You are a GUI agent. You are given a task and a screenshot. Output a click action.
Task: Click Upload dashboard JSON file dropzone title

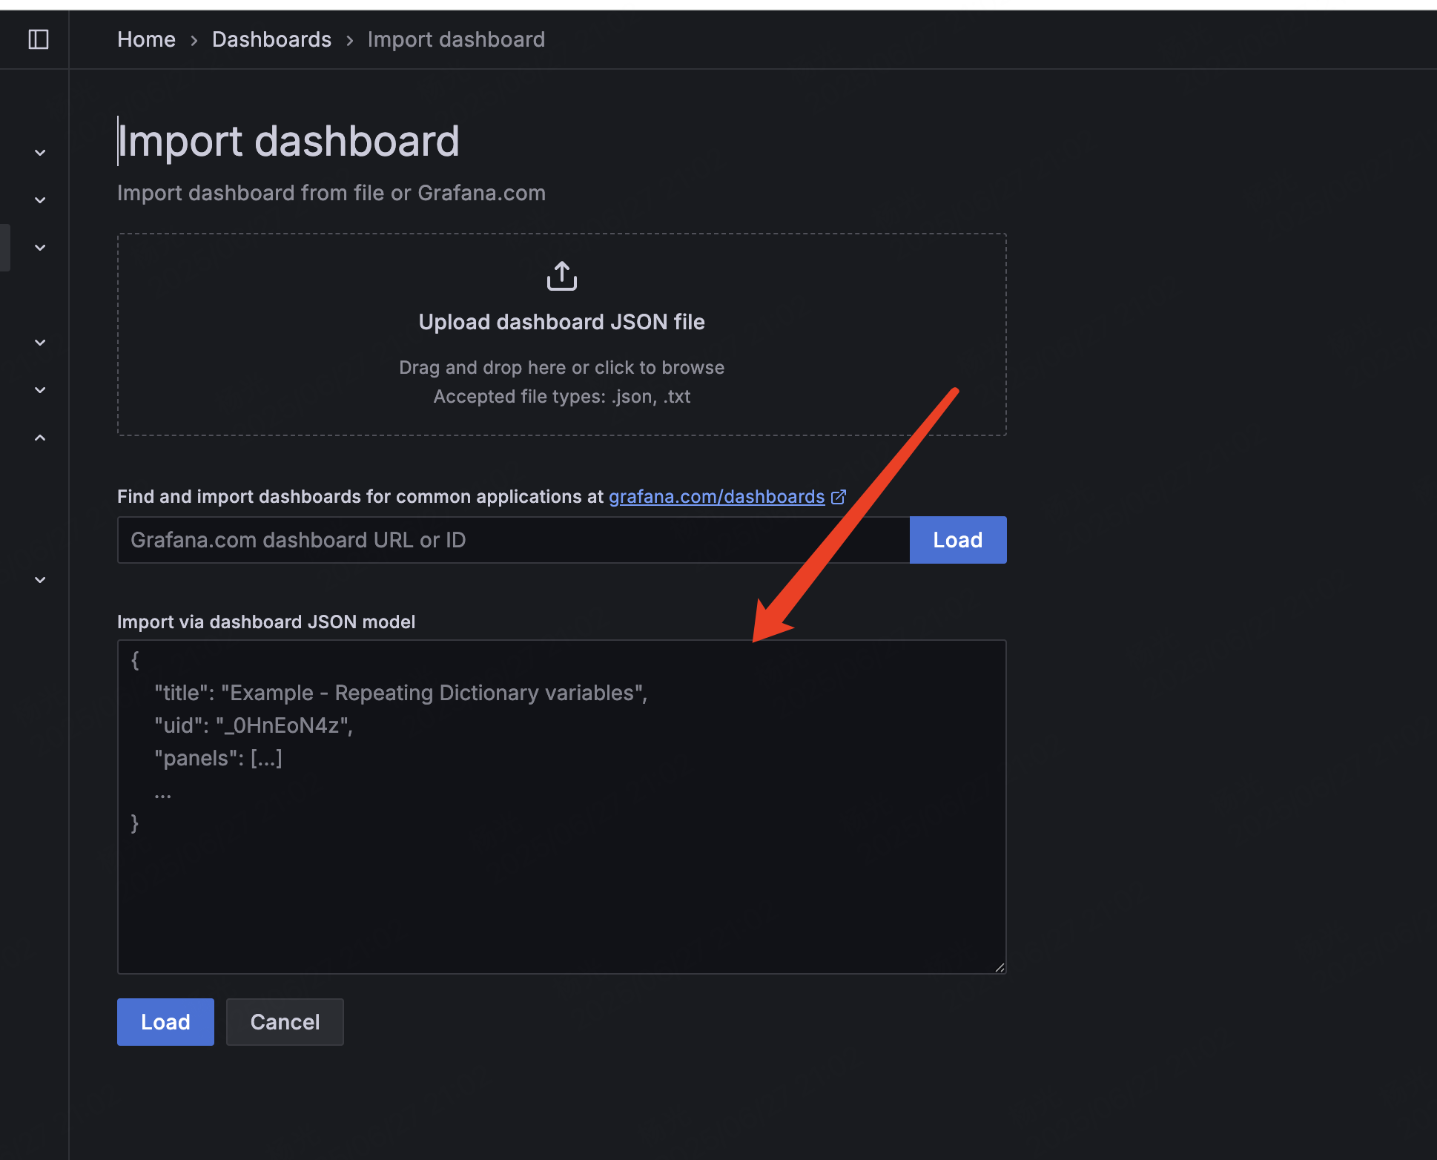562,322
